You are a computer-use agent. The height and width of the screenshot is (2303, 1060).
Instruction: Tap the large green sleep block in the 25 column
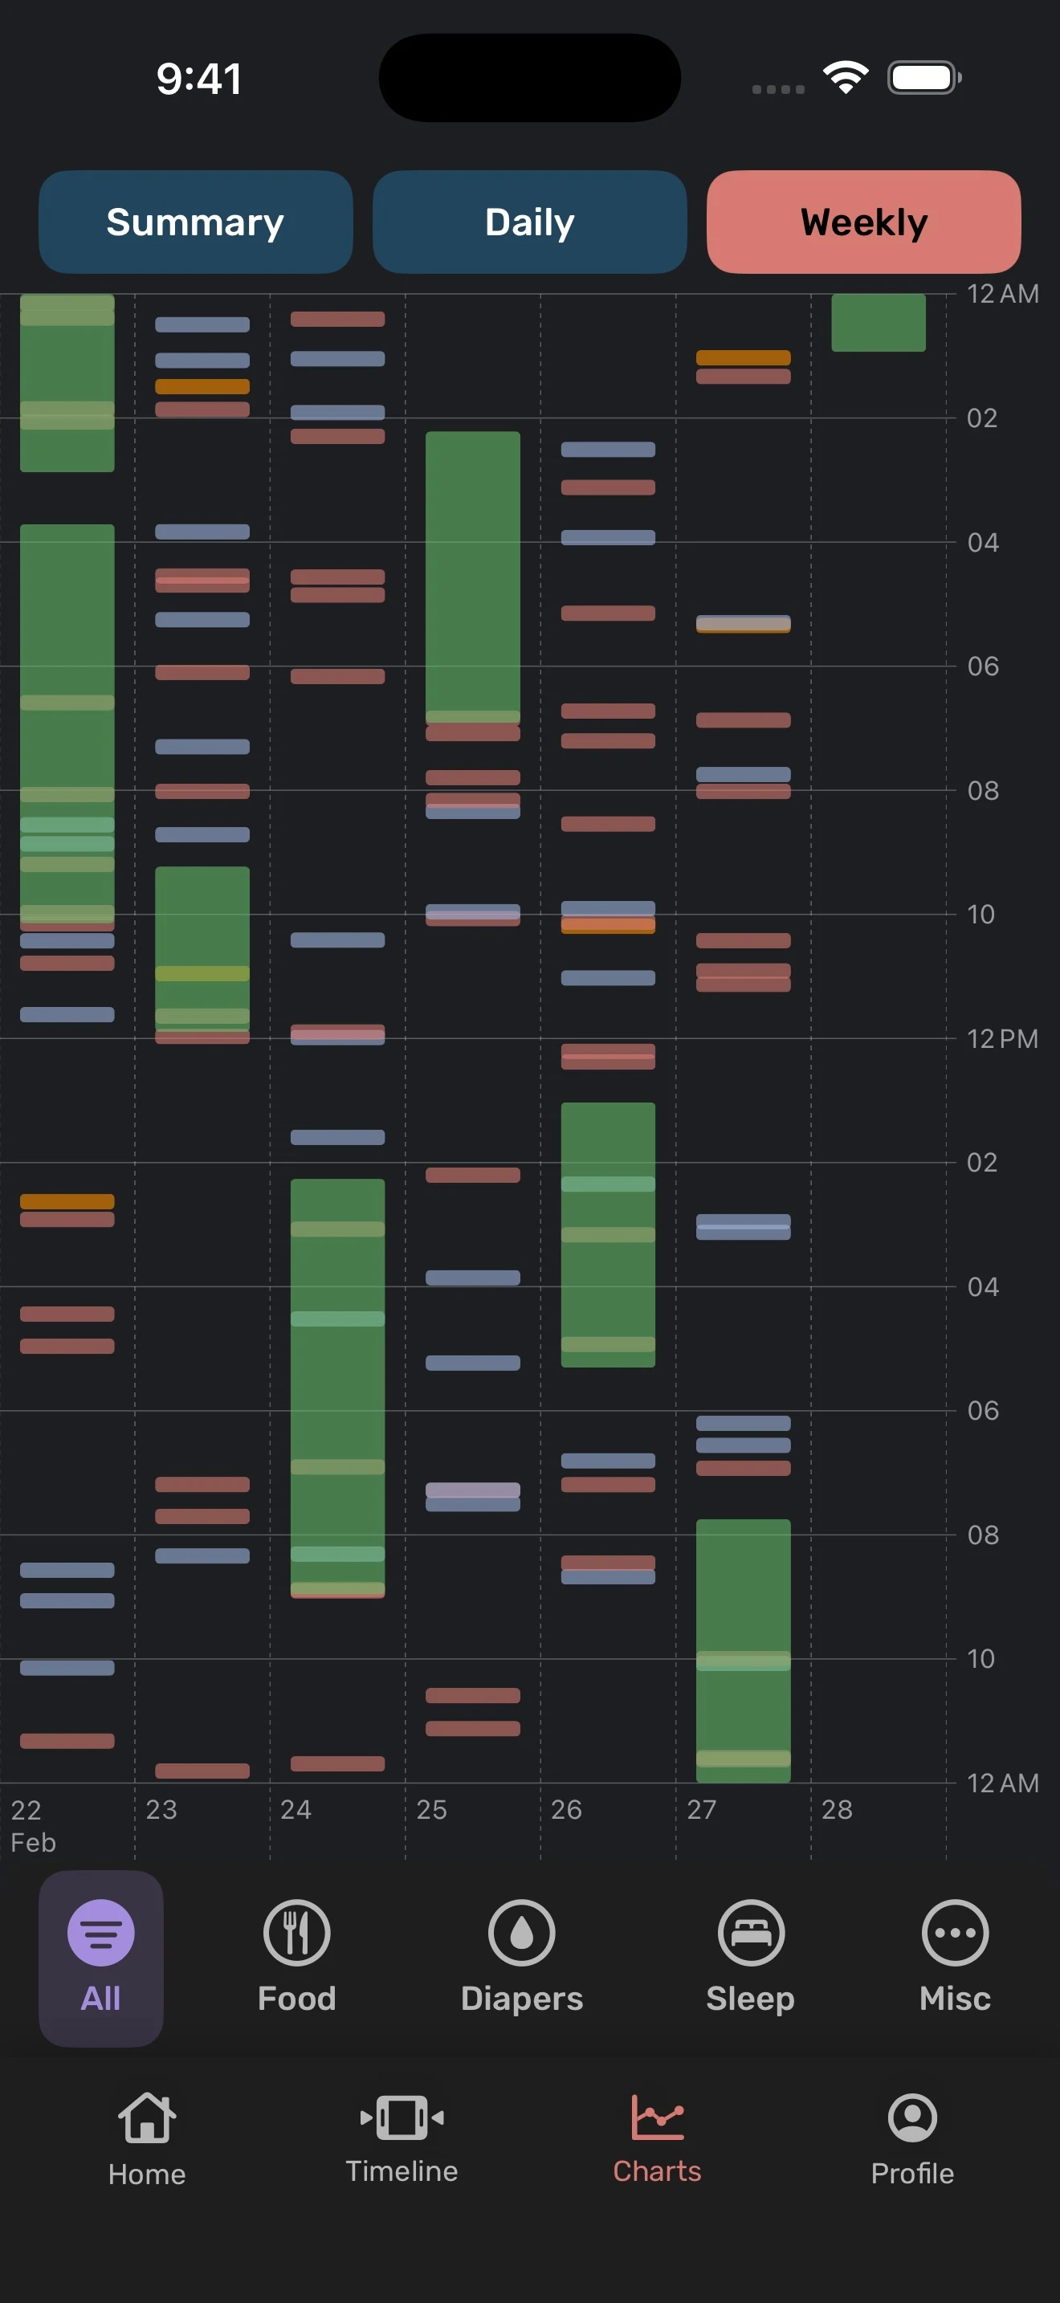tap(473, 577)
